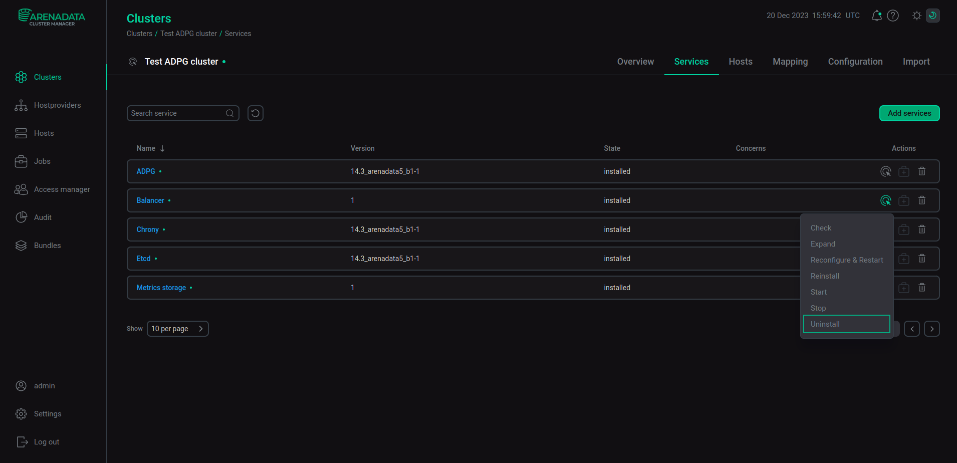
Task: Click the Version column header
Action: [x=363, y=148]
